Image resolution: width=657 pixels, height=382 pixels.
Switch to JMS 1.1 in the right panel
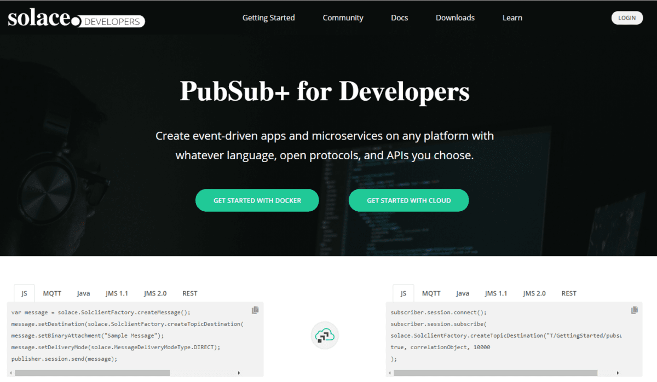[x=496, y=293]
